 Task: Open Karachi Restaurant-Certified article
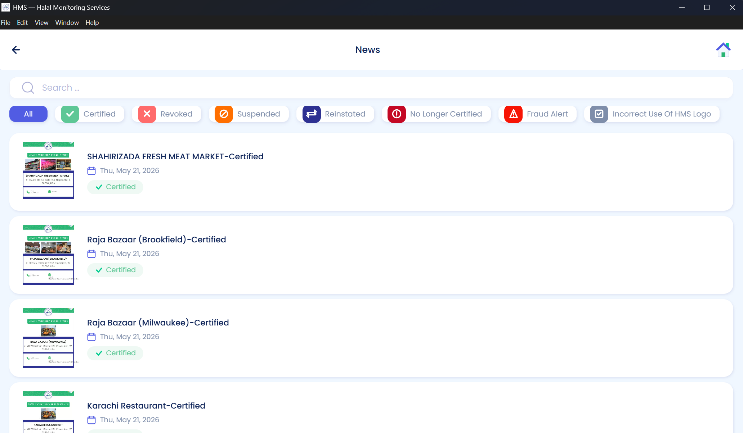(146, 406)
